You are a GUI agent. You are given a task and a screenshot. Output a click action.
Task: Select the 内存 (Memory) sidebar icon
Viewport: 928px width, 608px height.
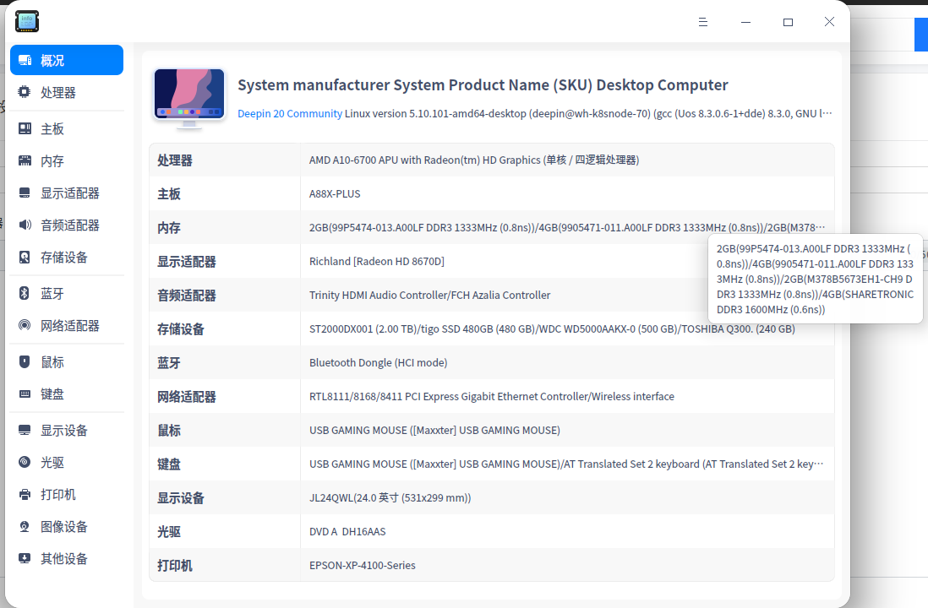25,160
